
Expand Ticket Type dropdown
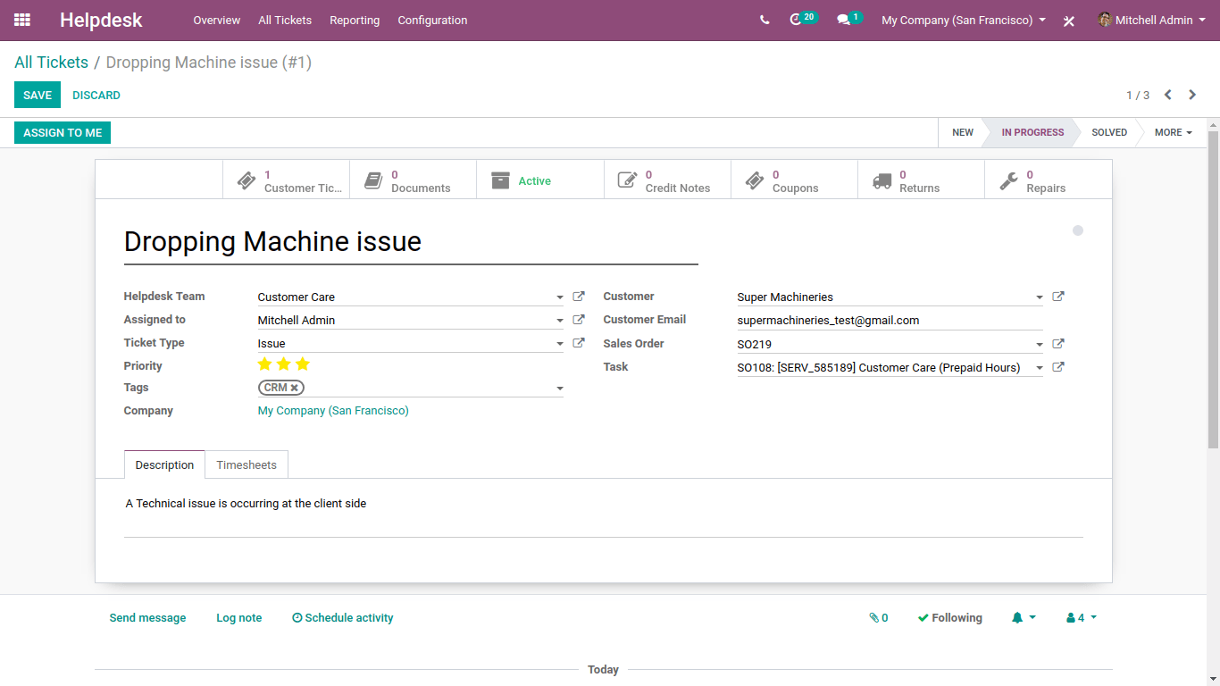point(560,344)
